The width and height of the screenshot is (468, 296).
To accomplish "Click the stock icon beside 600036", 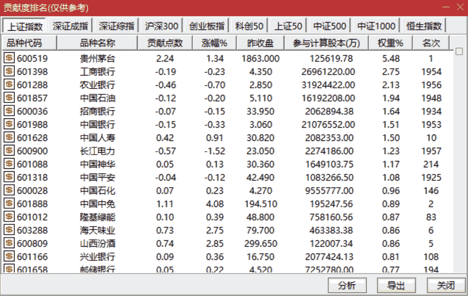I will pyautogui.click(x=9, y=111).
